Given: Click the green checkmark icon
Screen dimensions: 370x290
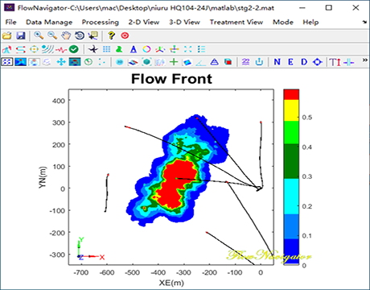Looking at the screenshot, I should (73, 49).
